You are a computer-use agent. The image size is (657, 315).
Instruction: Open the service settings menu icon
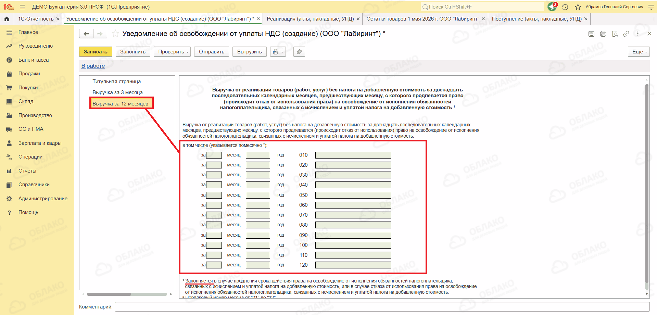[651, 7]
